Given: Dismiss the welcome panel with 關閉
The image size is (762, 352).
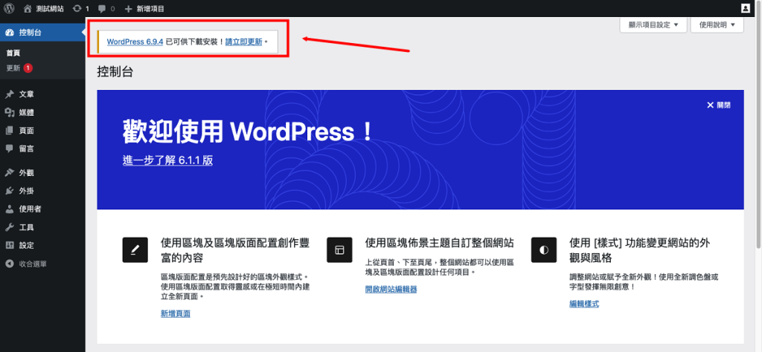Looking at the screenshot, I should click(x=719, y=105).
